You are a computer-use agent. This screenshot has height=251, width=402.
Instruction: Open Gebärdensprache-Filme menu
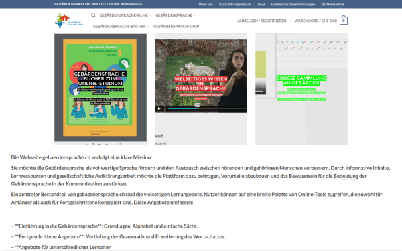point(123,15)
